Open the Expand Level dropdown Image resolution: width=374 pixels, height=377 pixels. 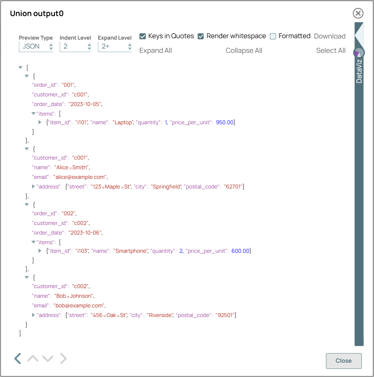coord(114,46)
